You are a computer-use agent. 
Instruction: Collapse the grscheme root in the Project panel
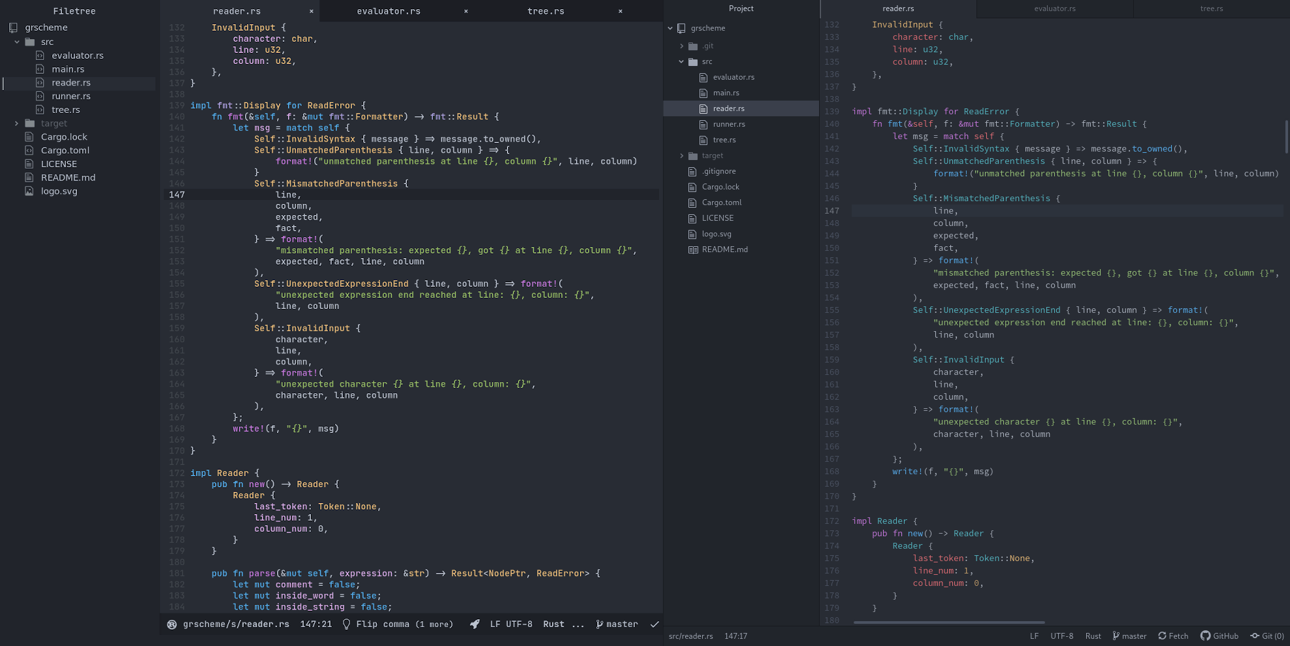(670, 28)
